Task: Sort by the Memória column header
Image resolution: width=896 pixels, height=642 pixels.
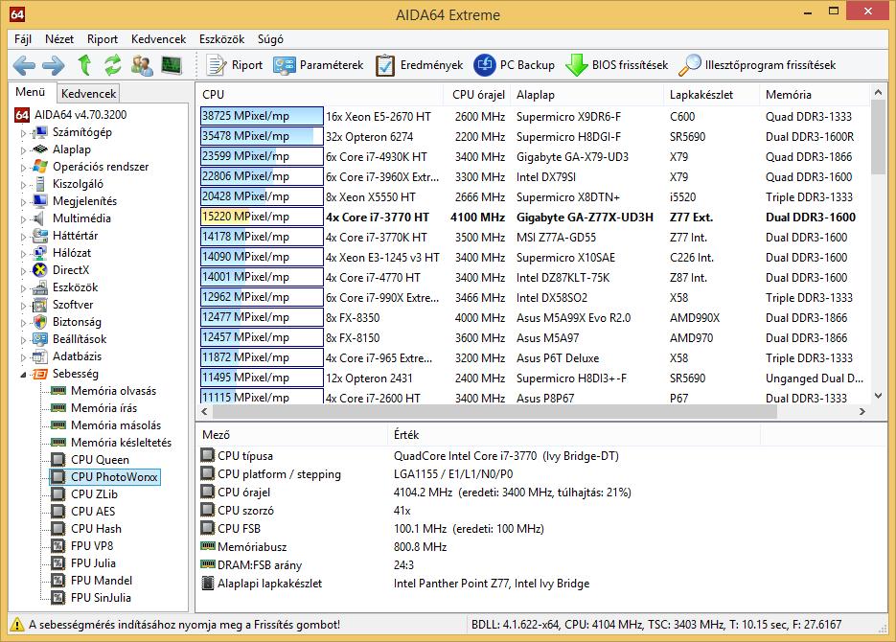Action: point(815,95)
